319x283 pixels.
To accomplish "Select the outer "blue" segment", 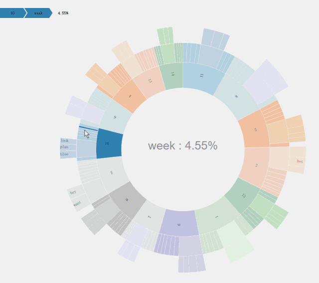I will (65, 154).
